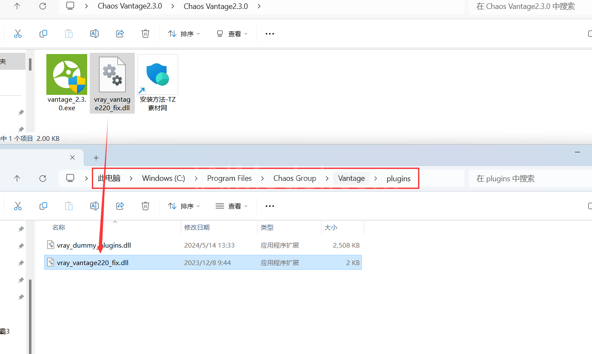Screen dimensions: 592x354
Task: Click the 2 KB size cell
Action: (353, 263)
